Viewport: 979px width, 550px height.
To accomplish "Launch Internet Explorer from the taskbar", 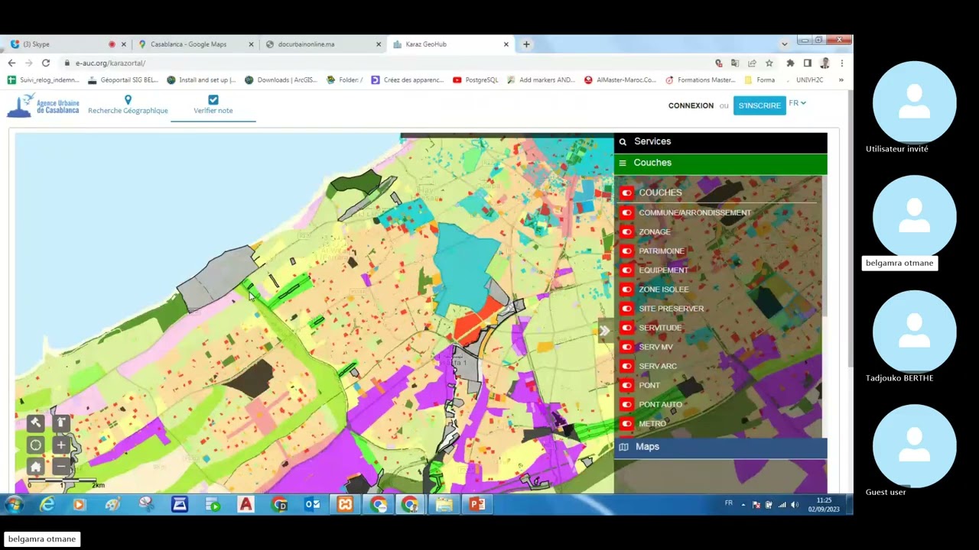I will tap(47, 504).
